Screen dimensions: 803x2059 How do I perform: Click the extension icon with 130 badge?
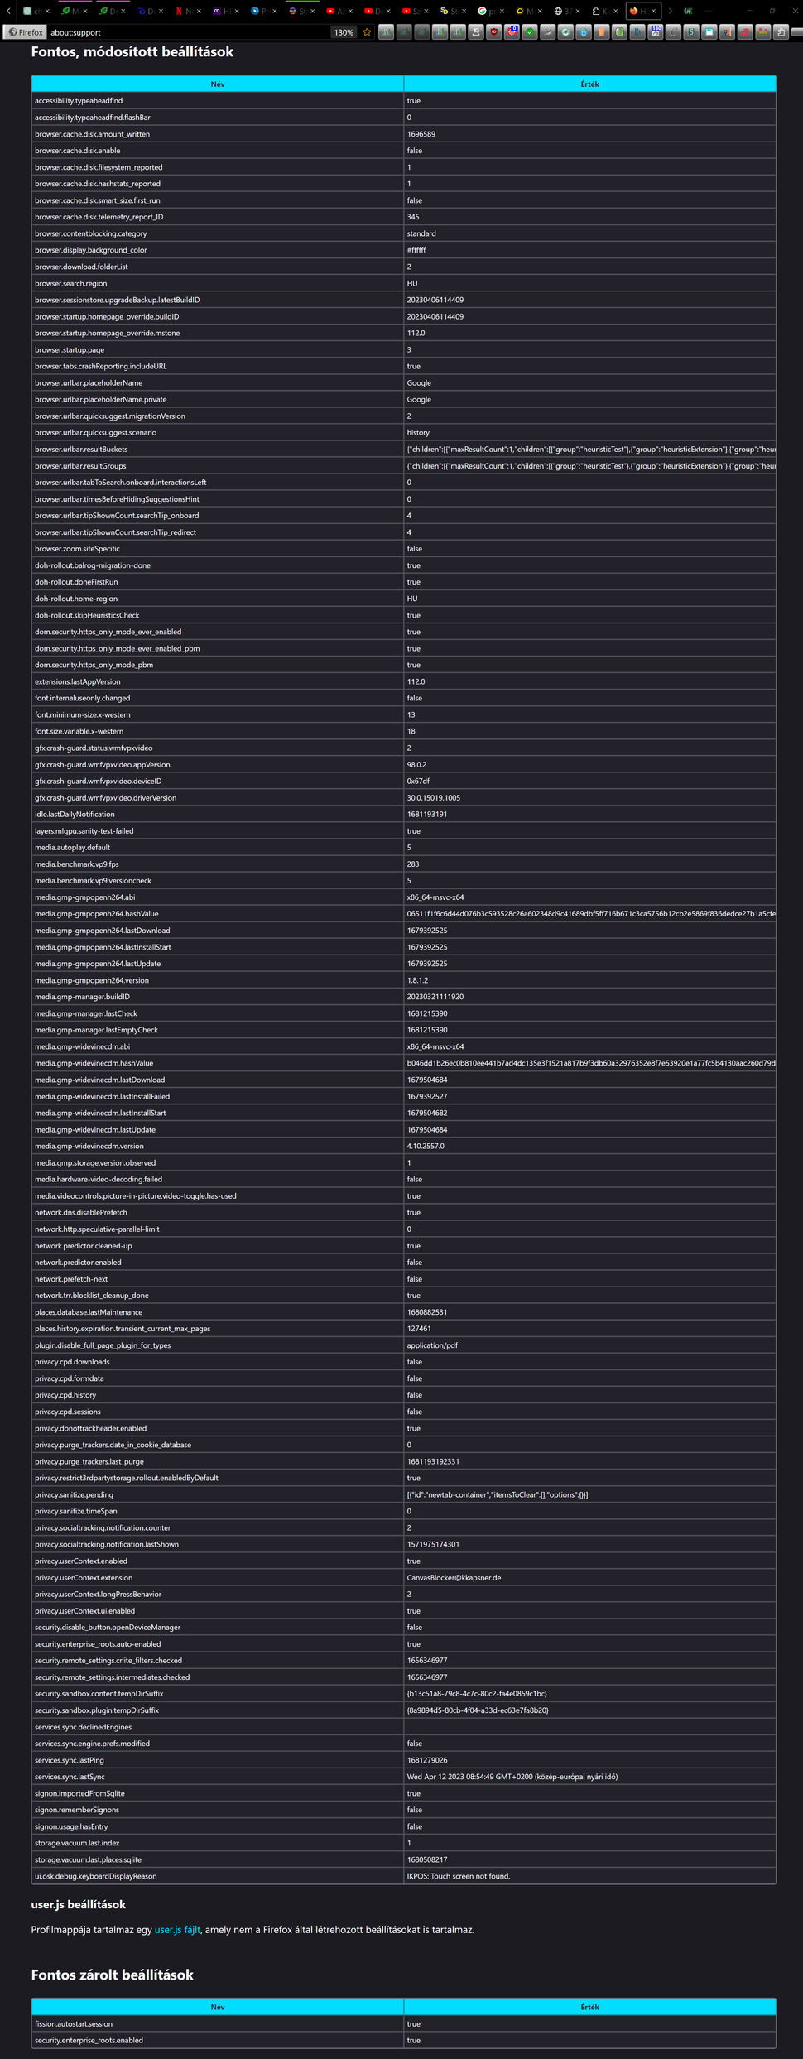click(656, 31)
